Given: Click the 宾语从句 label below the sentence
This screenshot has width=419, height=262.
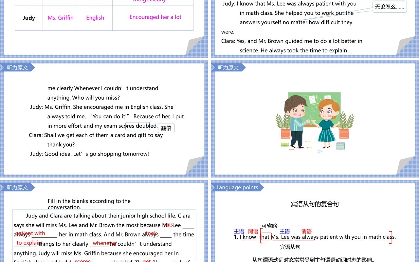Looking at the screenshot, I should tap(290, 247).
